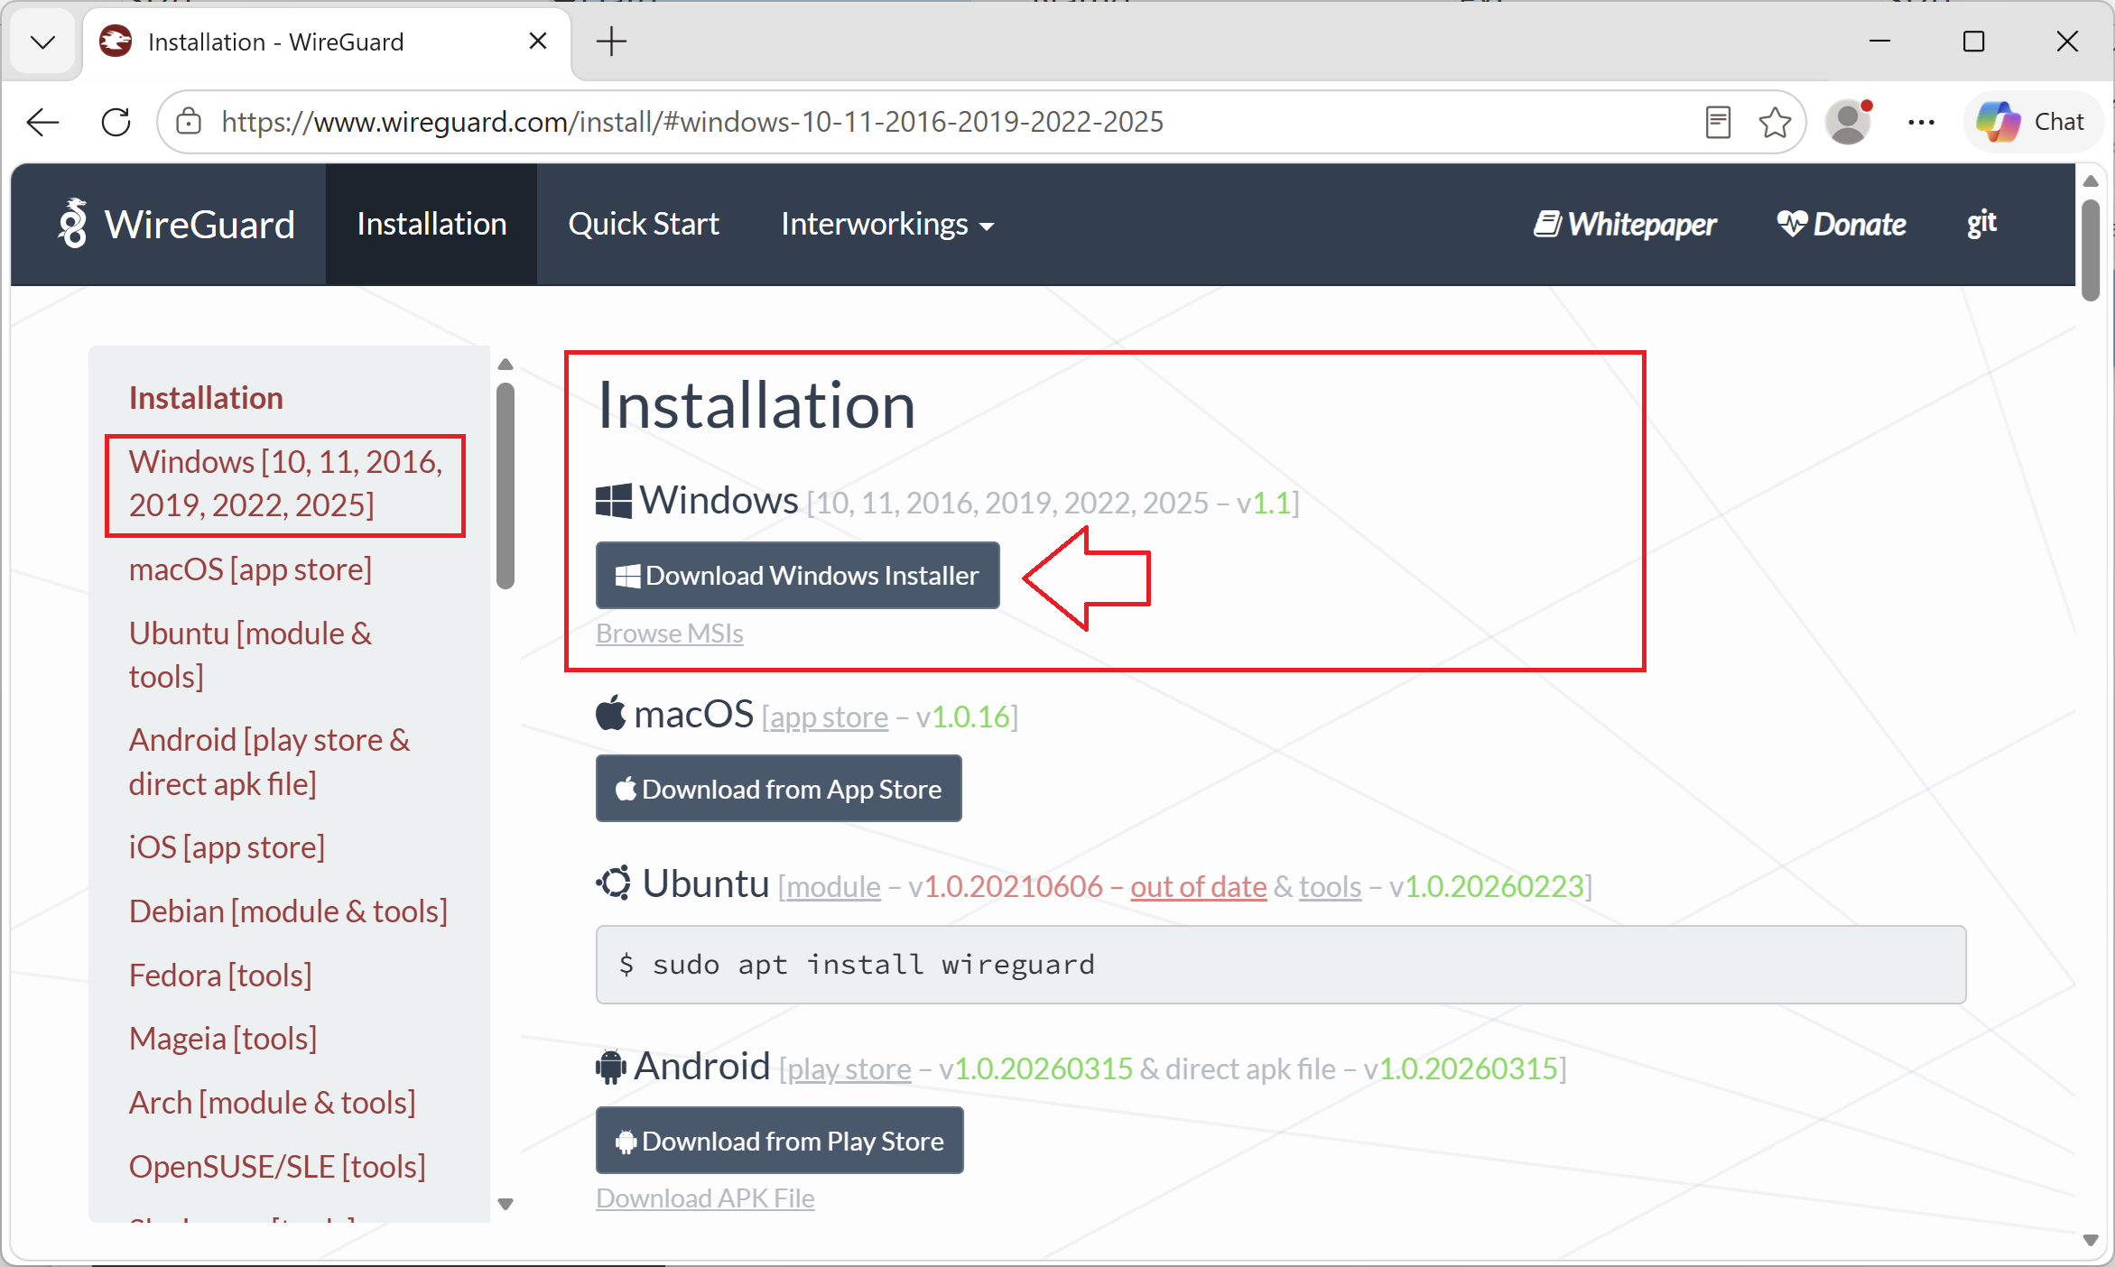Open immersive reader icon in address bar

click(1718, 122)
